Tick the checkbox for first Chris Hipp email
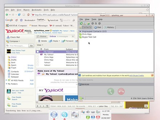The width and height of the screenshot is (160, 120). pyautogui.click(x=38, y=57)
